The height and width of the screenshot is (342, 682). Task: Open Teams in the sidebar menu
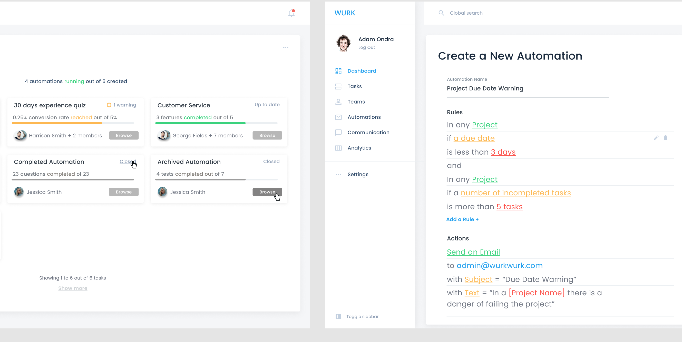pyautogui.click(x=356, y=102)
